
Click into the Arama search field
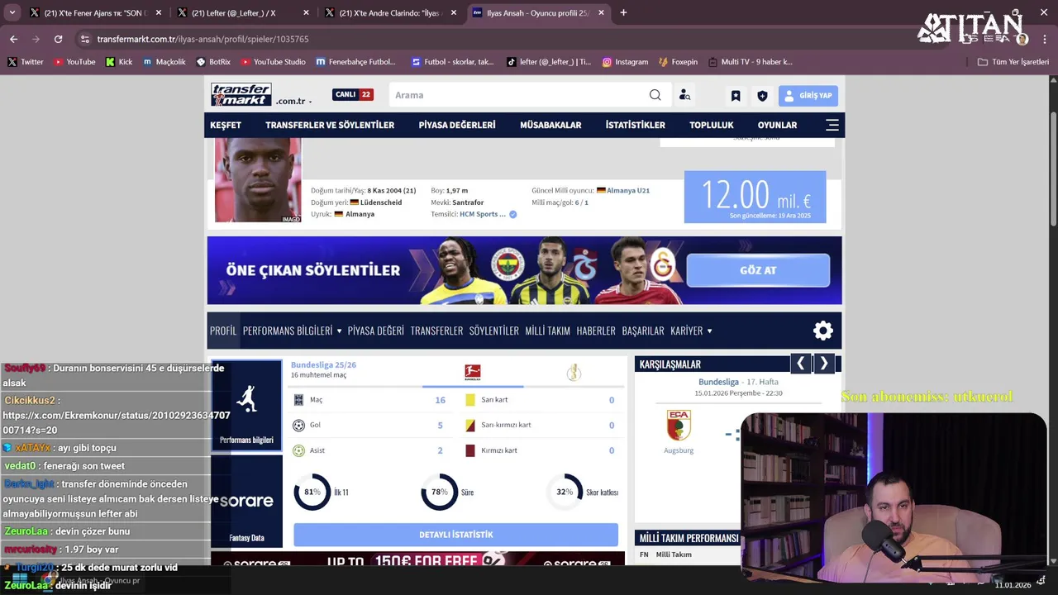[521, 95]
